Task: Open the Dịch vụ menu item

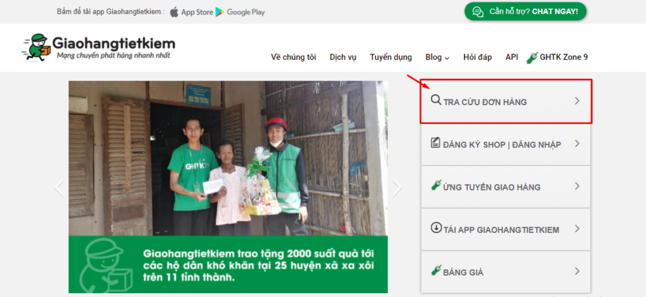Action: pyautogui.click(x=343, y=57)
